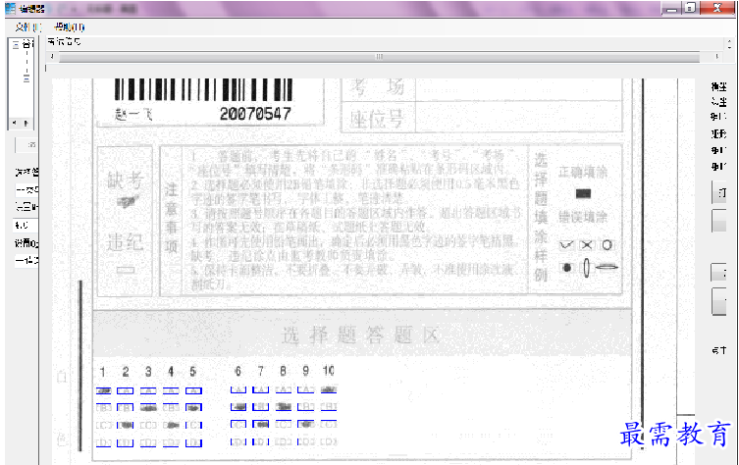The width and height of the screenshot is (739, 465).
Task: Minimize the editor window
Action: (671, 8)
